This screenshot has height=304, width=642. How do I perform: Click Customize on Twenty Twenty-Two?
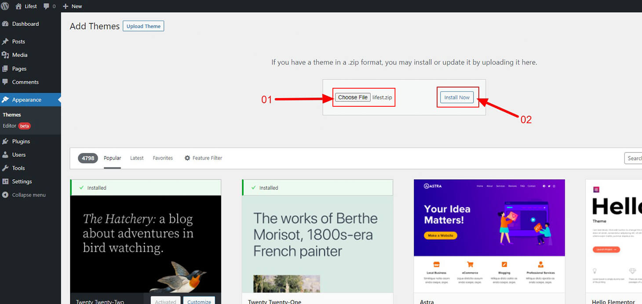(199, 300)
